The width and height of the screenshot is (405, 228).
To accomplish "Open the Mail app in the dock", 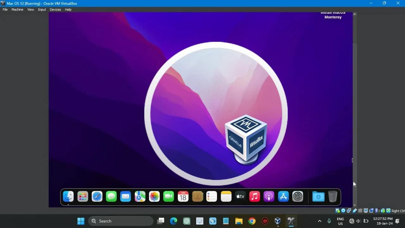I will [x=126, y=196].
